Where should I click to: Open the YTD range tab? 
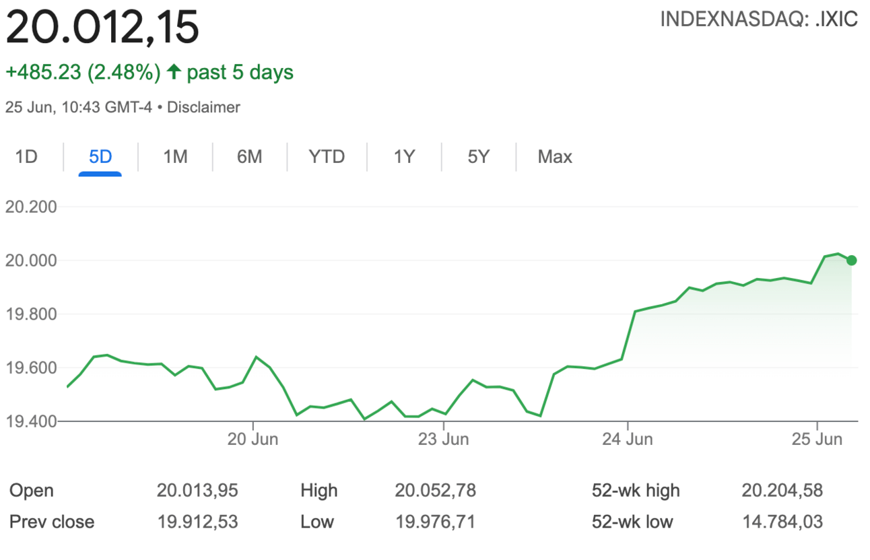click(x=327, y=157)
